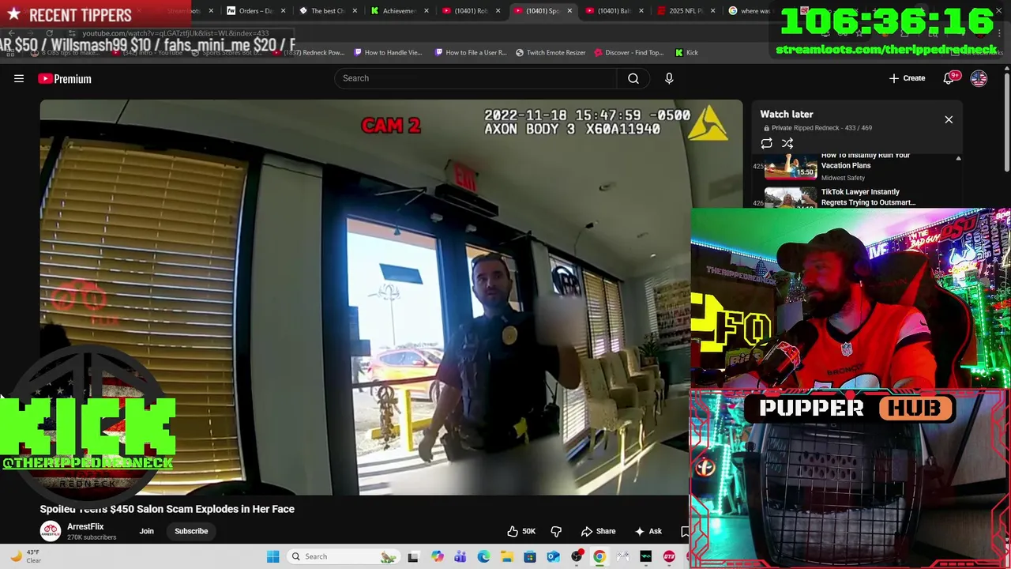
Task: Switch to the 'where was' Google tab
Action: pos(749,11)
